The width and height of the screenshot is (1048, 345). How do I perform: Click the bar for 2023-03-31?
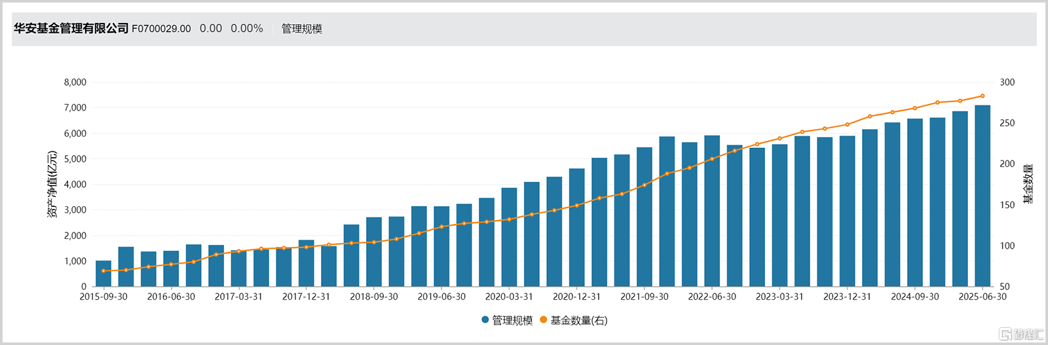pos(779,215)
